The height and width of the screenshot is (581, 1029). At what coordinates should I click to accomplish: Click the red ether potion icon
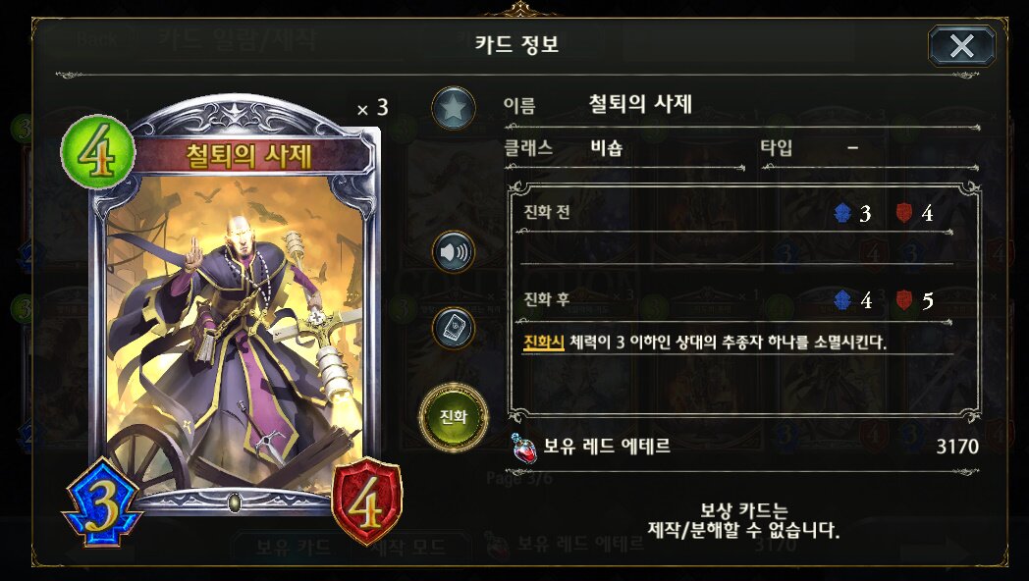[523, 447]
